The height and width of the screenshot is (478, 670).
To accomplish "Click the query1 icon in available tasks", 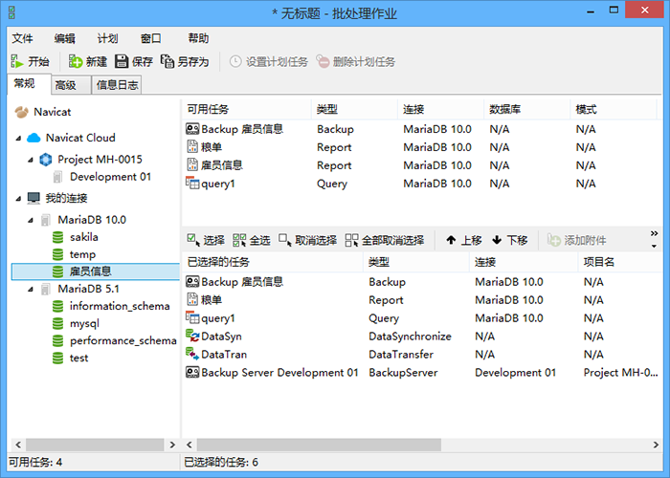I will click(x=192, y=184).
